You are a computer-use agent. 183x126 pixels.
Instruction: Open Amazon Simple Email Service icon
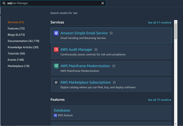click(x=56, y=33)
